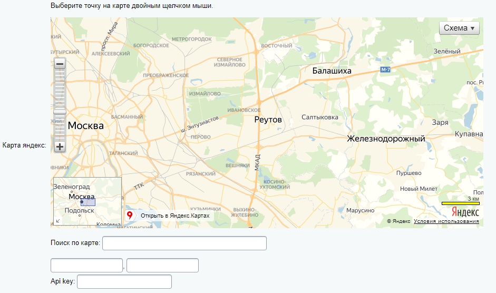Click the Алексеевский district label

coord(111,54)
